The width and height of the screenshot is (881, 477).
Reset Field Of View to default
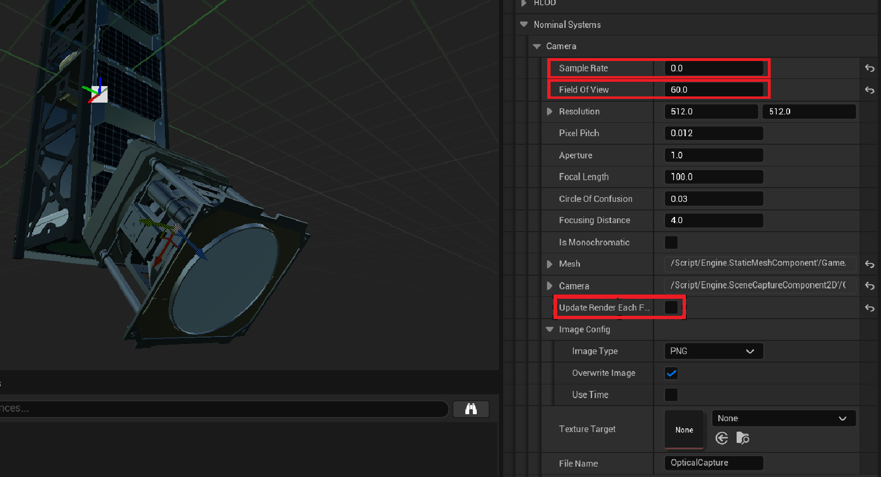point(870,90)
